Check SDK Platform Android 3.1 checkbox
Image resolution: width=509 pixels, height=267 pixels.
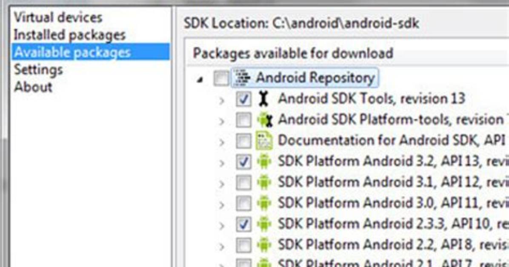coord(243,182)
